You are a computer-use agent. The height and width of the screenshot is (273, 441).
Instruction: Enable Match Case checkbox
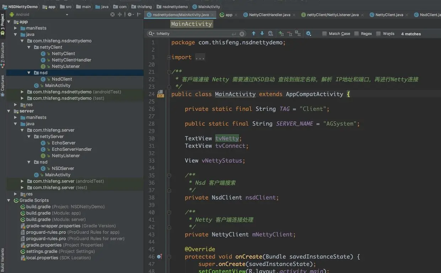tap(324, 34)
